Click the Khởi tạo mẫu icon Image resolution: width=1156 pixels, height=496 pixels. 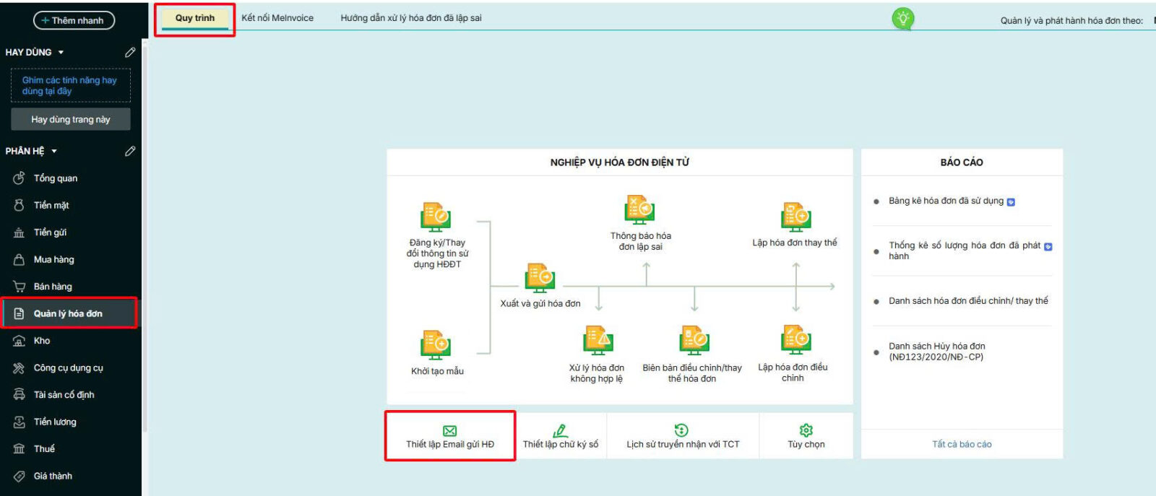click(436, 345)
